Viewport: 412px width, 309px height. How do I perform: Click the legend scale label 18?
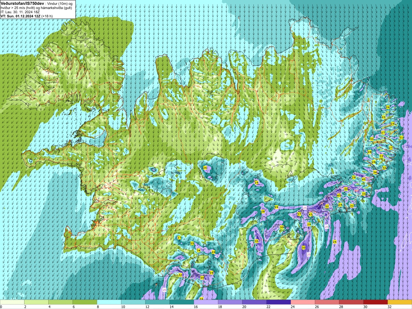pos(220,307)
